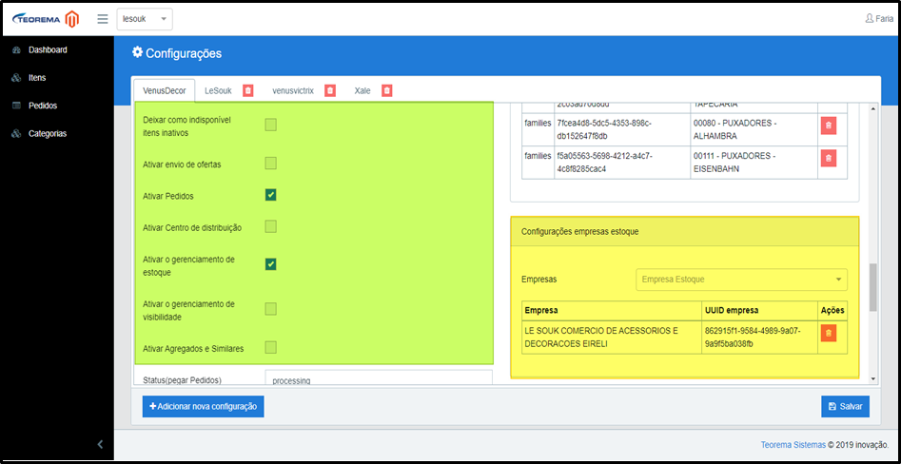Uncheck Ativar Pedidos
Viewport: 901px width, 464px height.
point(270,195)
